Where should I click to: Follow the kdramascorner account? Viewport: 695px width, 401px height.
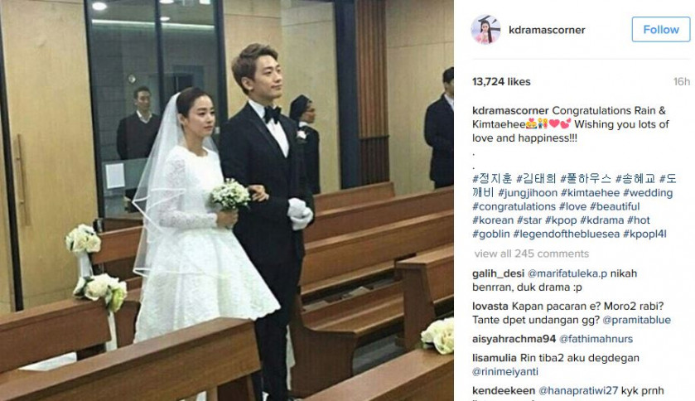pyautogui.click(x=661, y=30)
